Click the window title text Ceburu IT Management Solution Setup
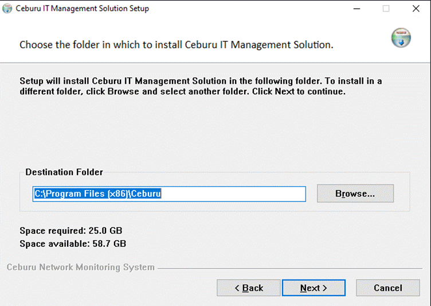Screen dimensions: 431x306 pyautogui.click(x=82, y=9)
